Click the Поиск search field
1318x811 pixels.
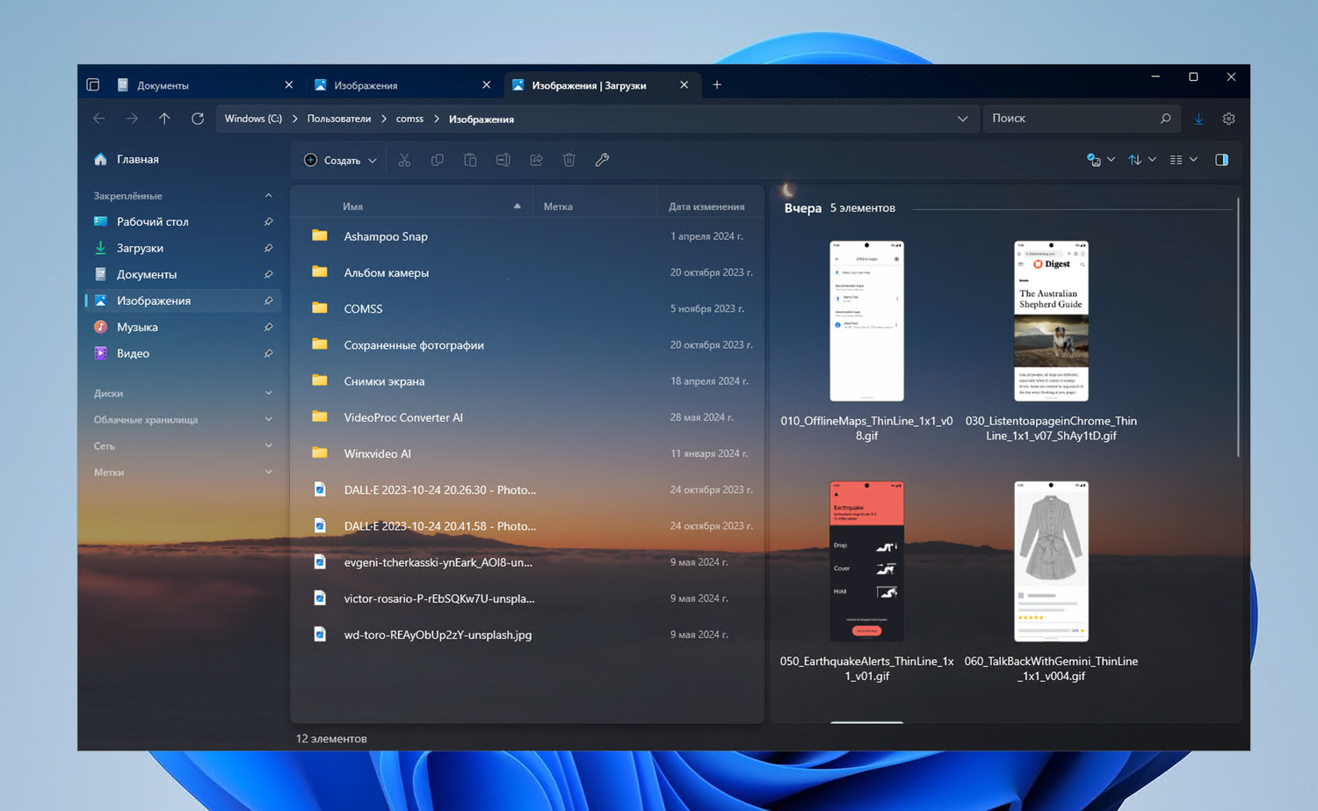tap(1080, 119)
